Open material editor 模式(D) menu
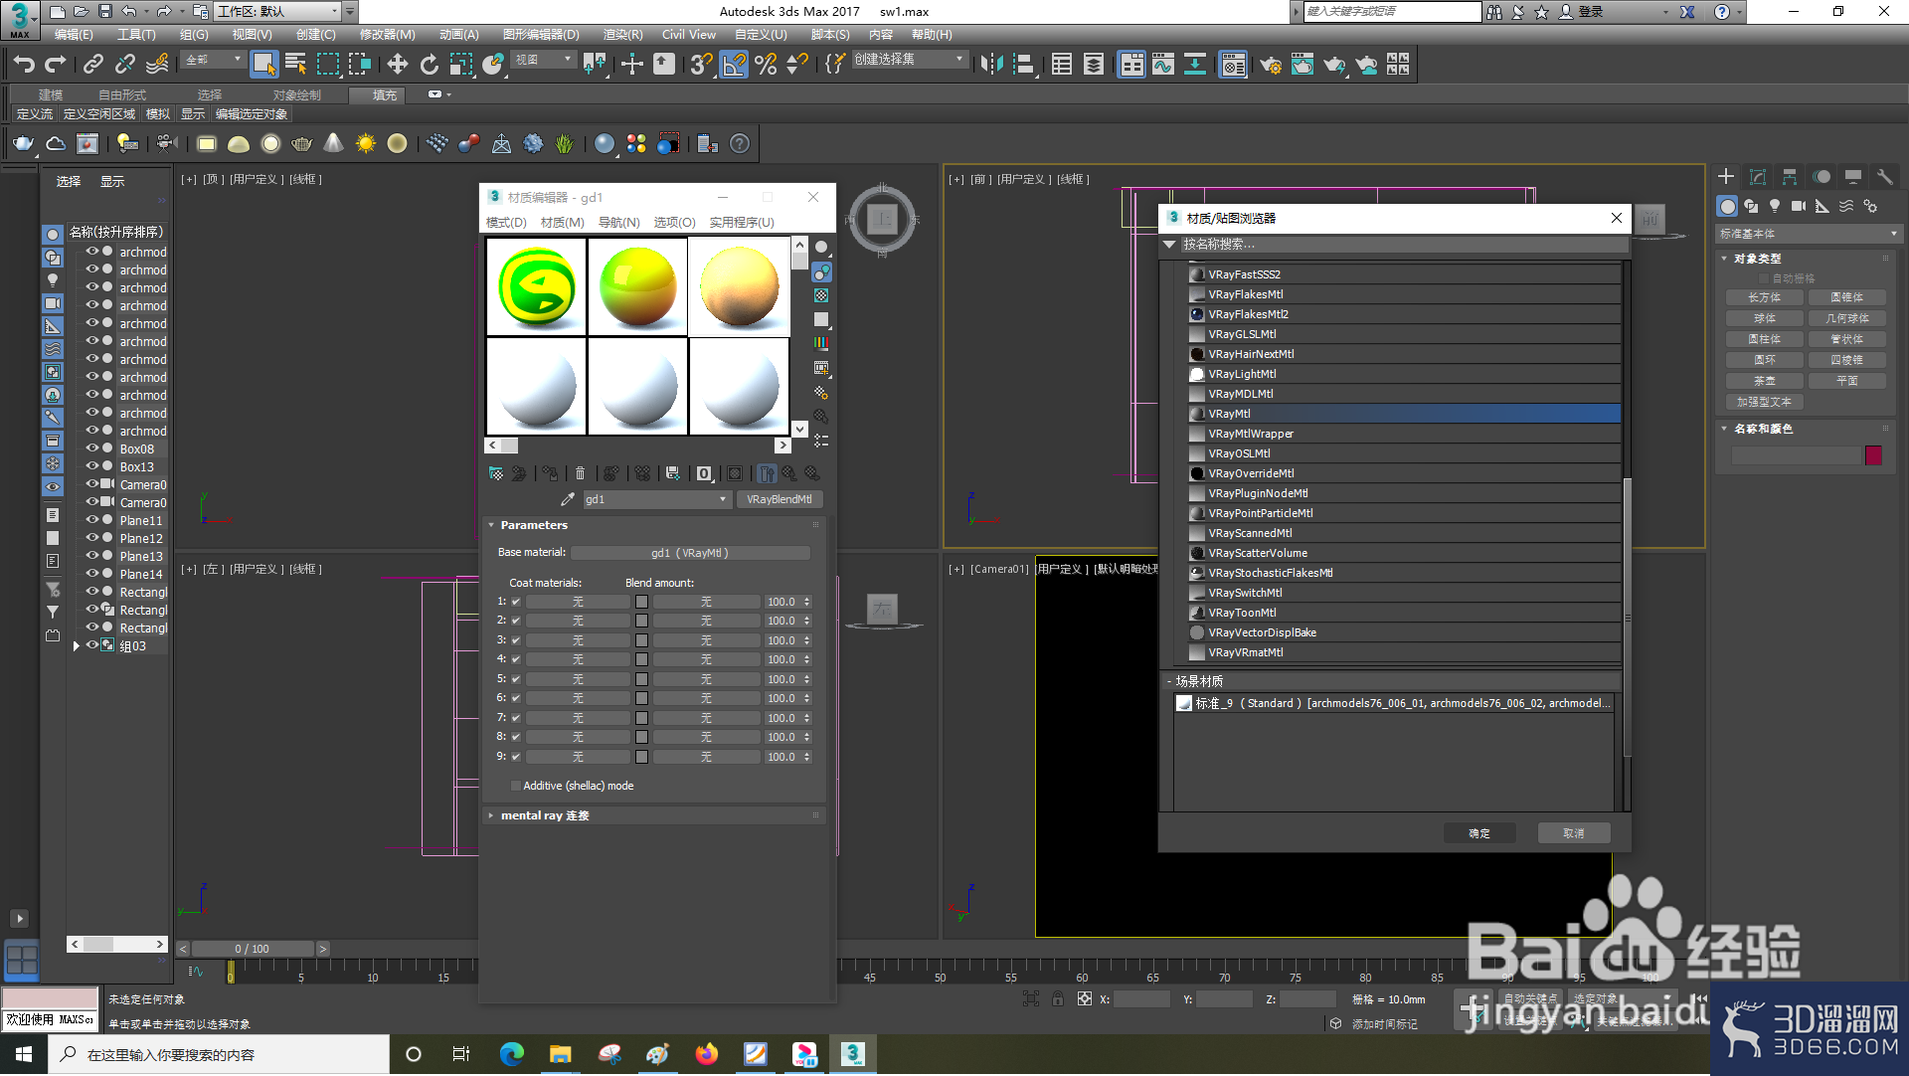1909x1076 pixels. point(506,222)
